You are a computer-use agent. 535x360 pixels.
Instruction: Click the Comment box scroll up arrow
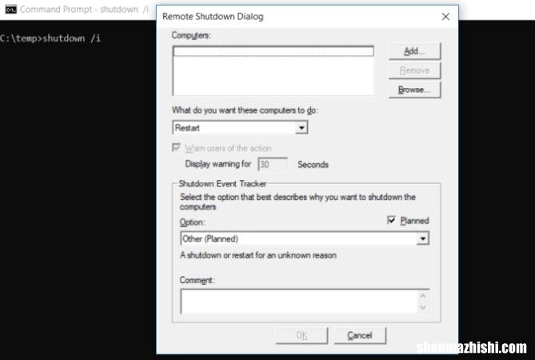pyautogui.click(x=423, y=295)
